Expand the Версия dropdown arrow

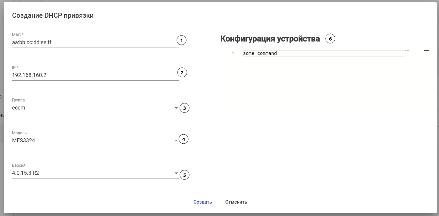point(176,173)
